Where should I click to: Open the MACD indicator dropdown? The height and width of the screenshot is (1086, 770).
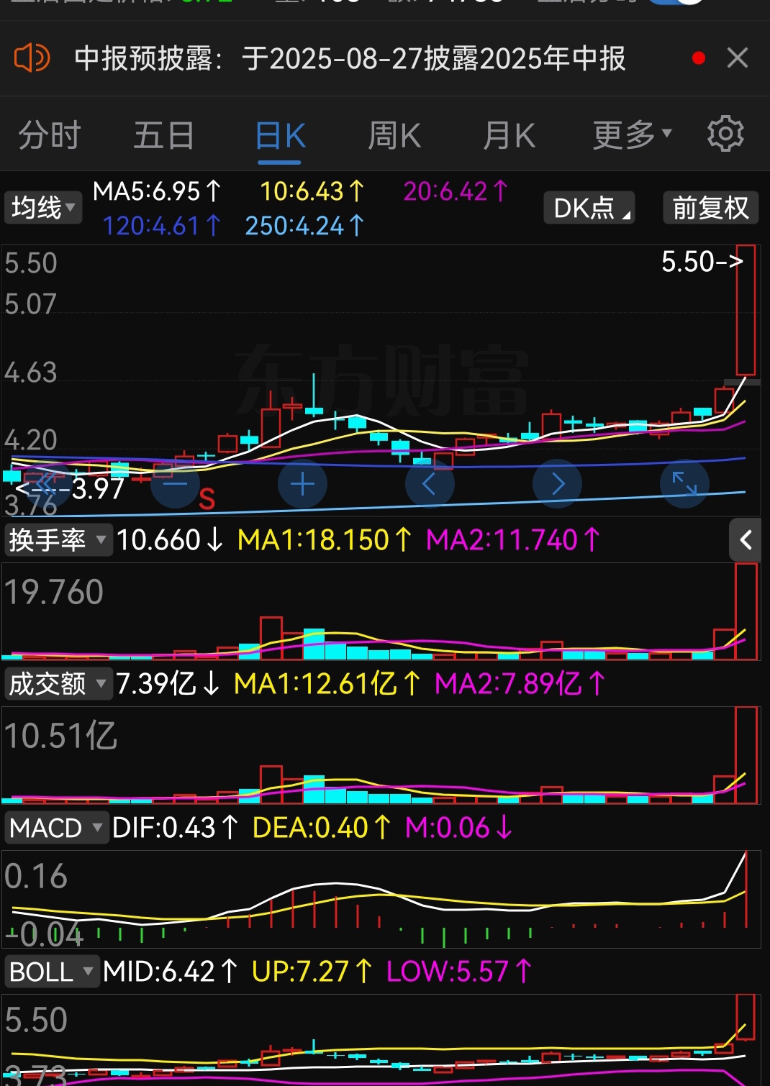point(56,828)
